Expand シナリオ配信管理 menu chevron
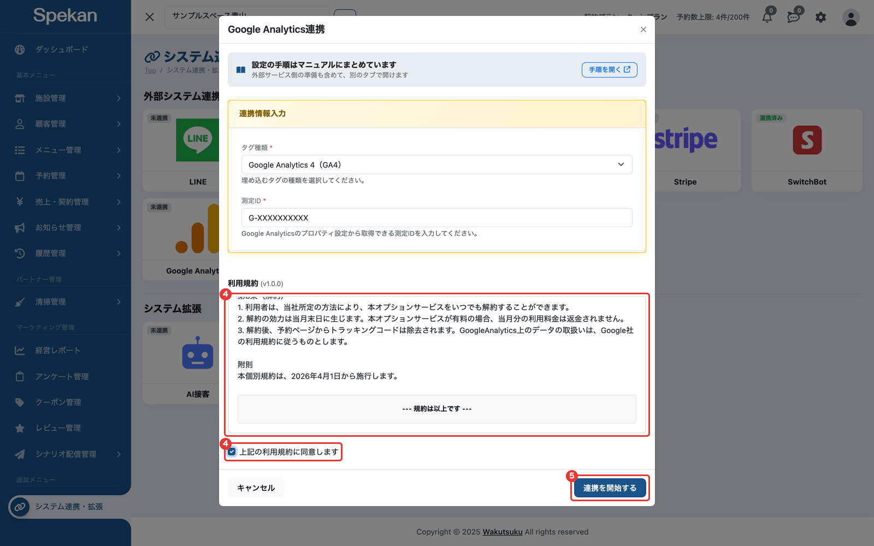Screen dimensions: 874x546 tap(119, 454)
